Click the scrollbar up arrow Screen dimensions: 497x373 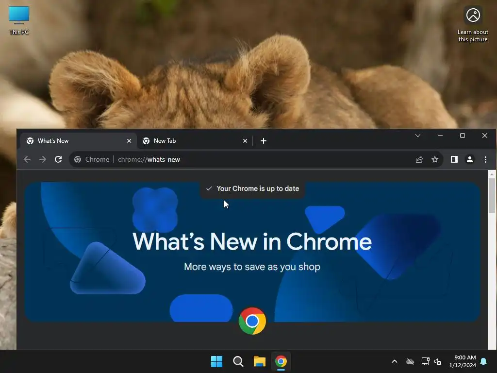pos(492,174)
